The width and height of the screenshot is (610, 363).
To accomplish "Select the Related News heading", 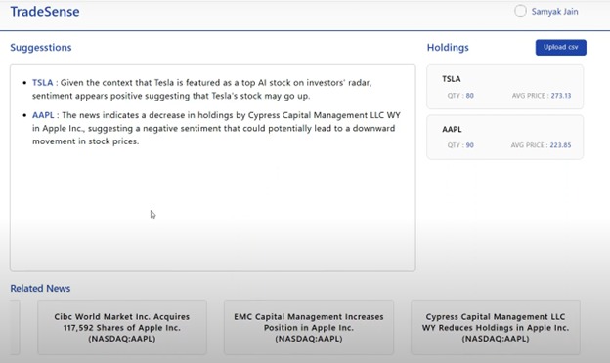I will [x=40, y=289].
